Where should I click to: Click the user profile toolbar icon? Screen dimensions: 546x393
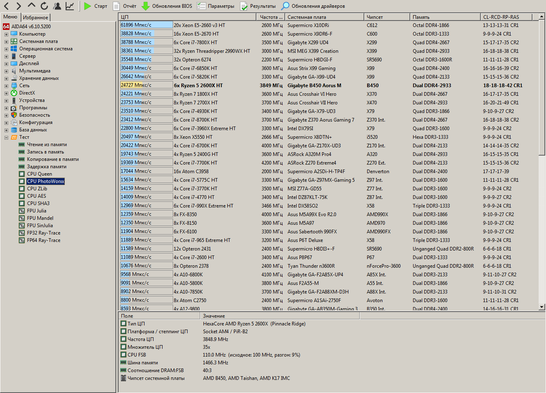click(57, 6)
